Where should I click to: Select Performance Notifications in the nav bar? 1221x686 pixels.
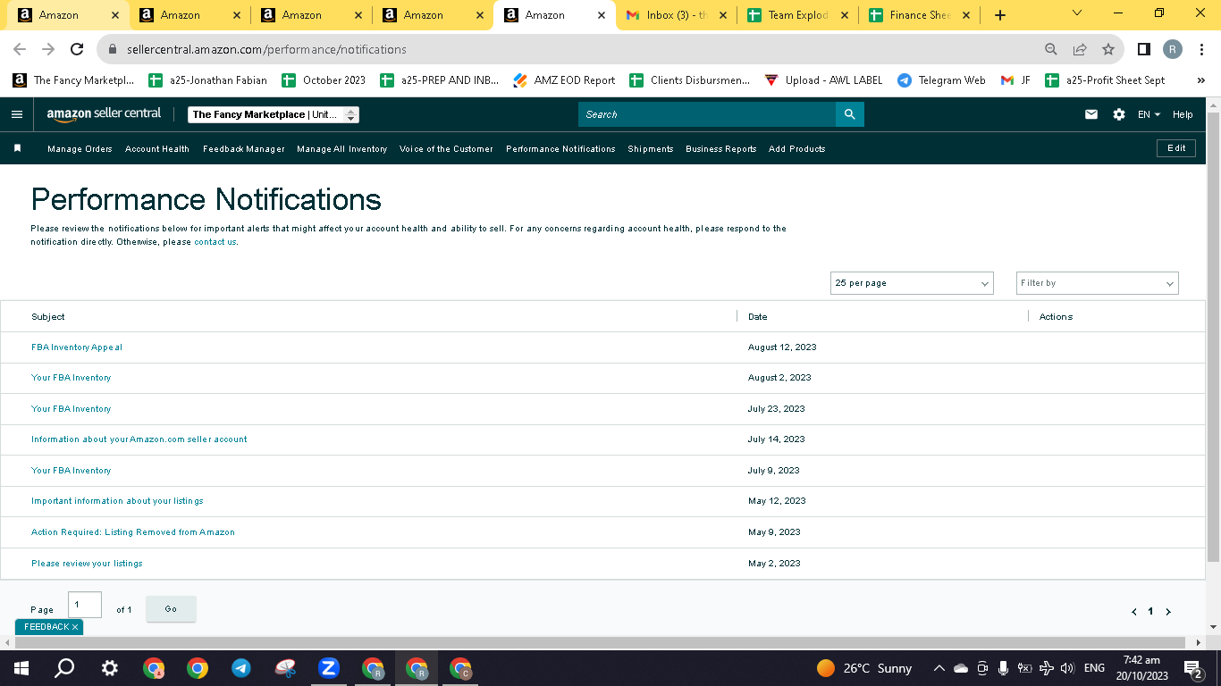tap(560, 149)
